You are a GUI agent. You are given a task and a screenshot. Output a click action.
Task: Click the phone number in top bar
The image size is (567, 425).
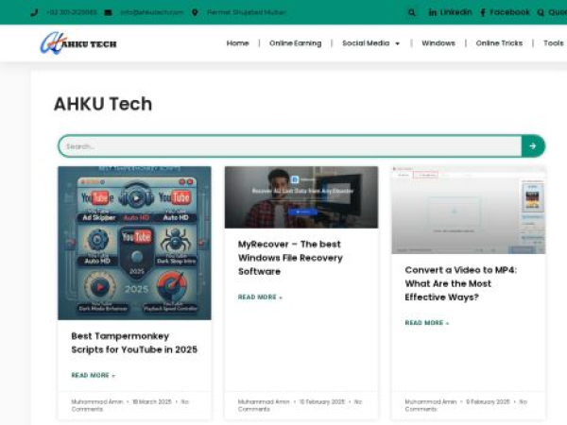[72, 12]
